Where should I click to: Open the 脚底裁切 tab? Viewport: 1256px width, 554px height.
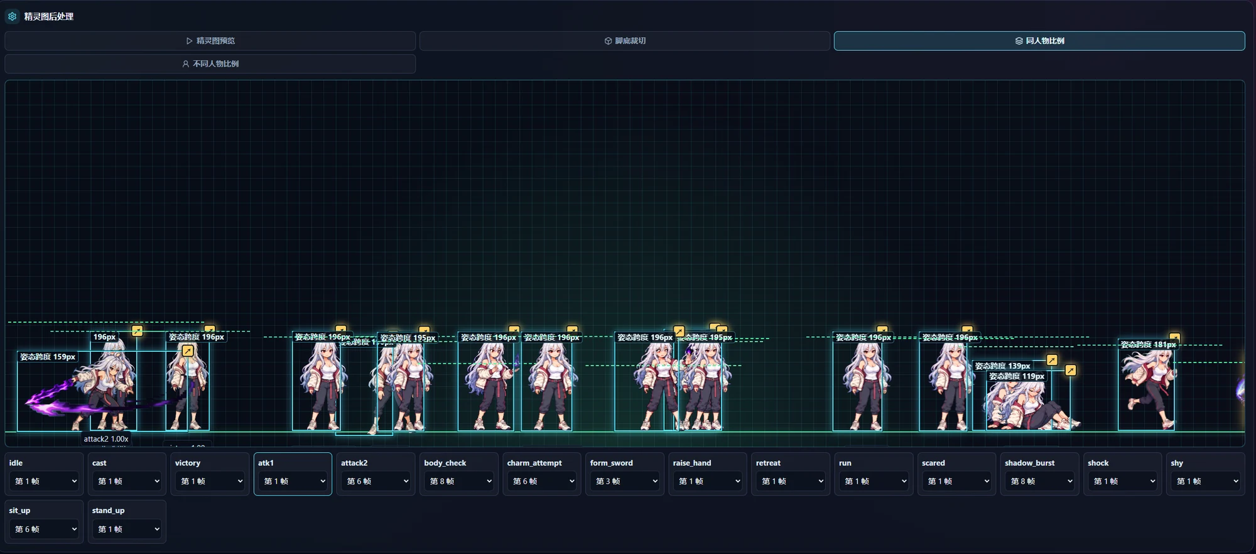(625, 41)
